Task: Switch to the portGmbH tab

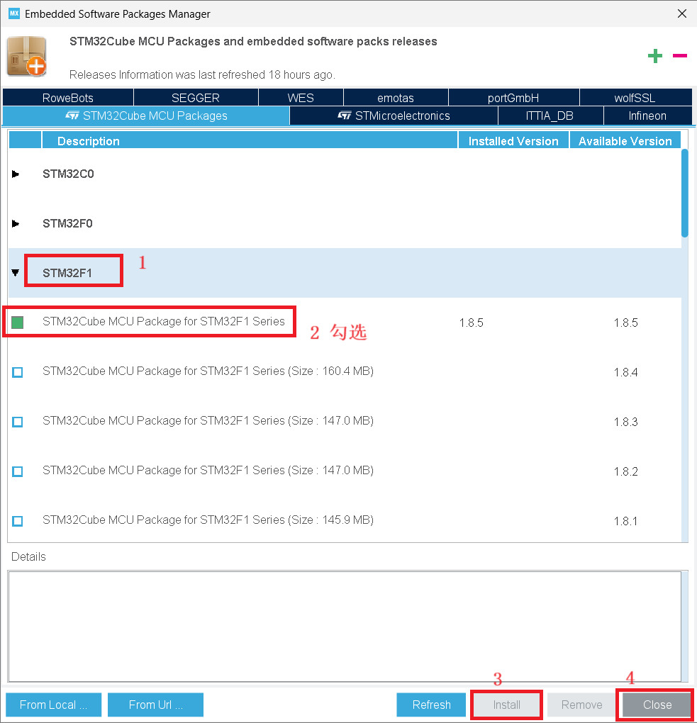Action: tap(513, 98)
